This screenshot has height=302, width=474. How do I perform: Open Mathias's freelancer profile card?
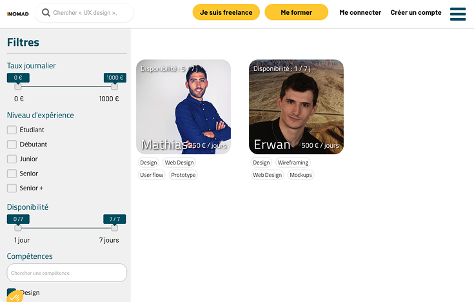point(184,107)
